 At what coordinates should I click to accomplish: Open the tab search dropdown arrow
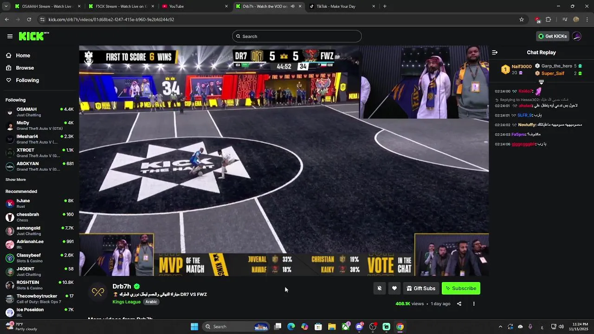point(6,6)
